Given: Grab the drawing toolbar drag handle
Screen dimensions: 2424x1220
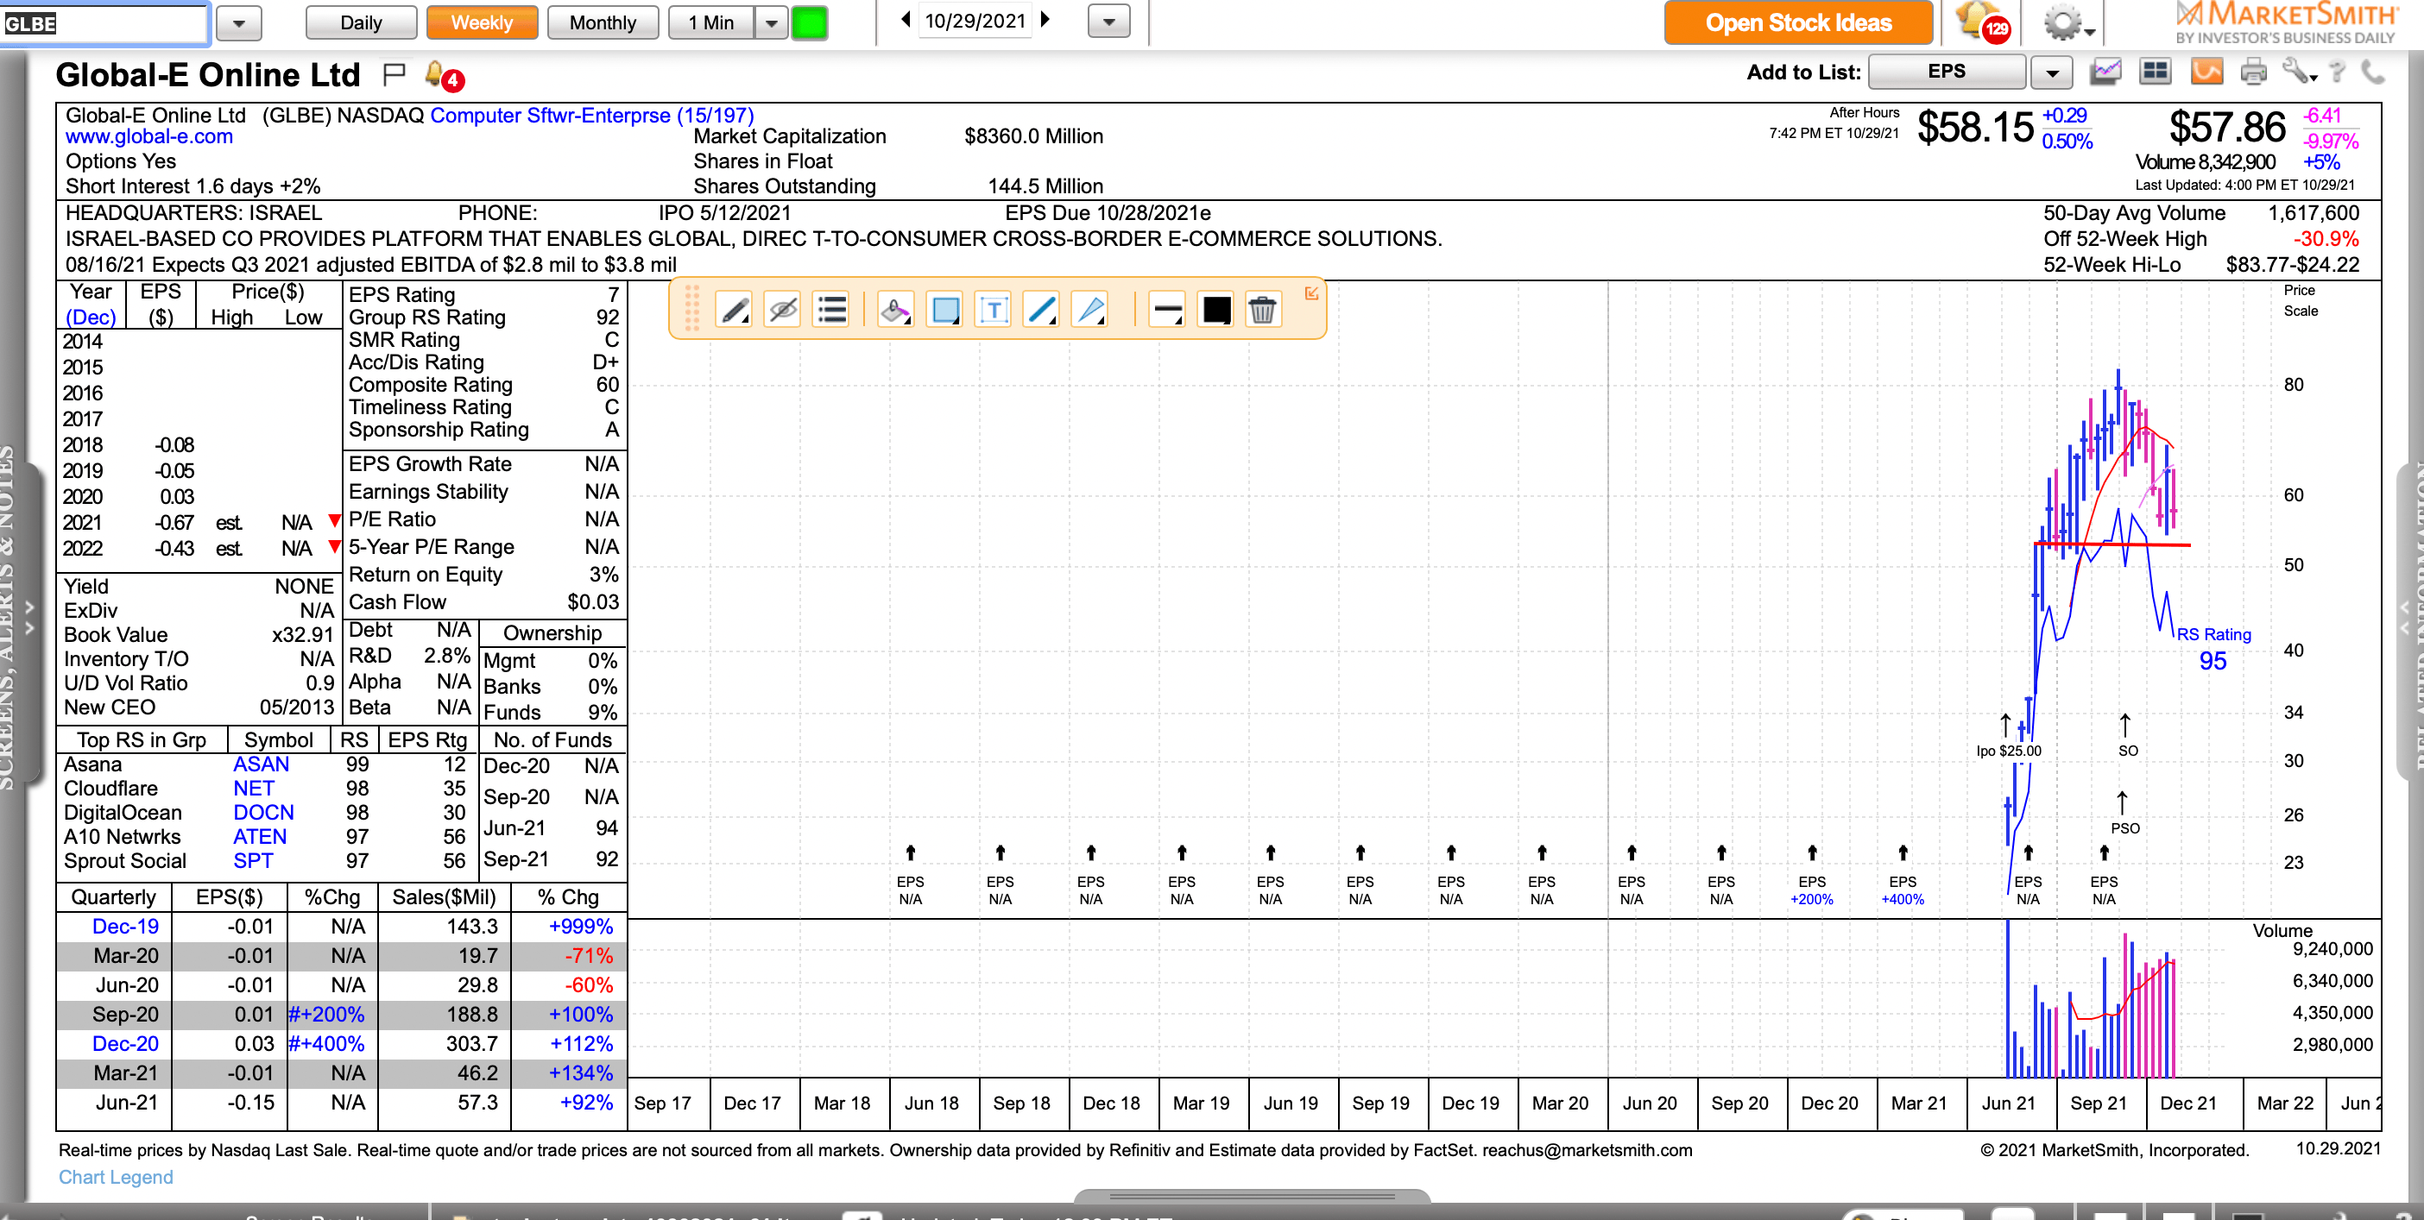Looking at the screenshot, I should 691,309.
